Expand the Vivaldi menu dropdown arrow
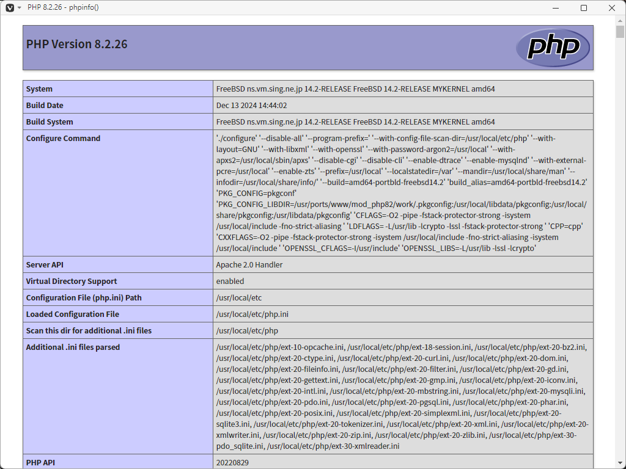 pyautogui.click(x=19, y=7)
